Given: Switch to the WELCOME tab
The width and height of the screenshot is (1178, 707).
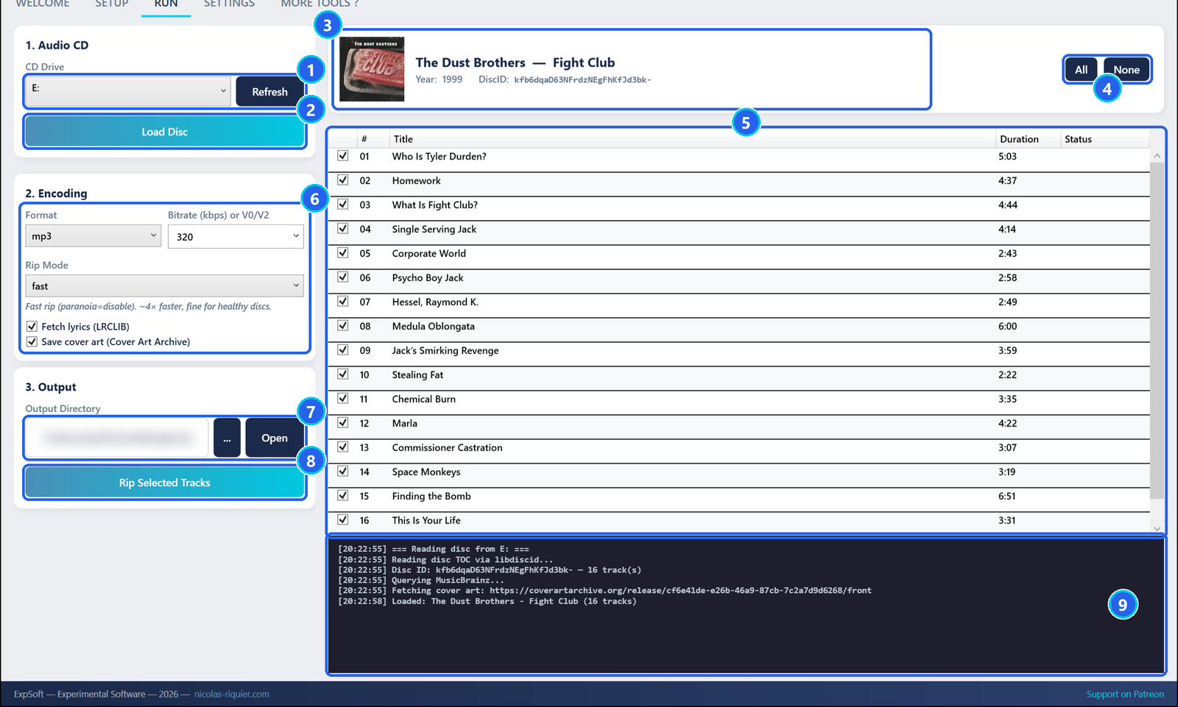Looking at the screenshot, I should click(x=43, y=4).
